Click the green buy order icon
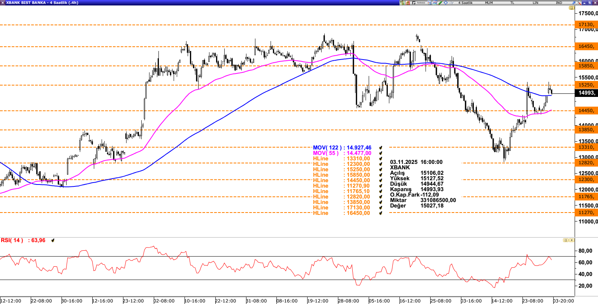 [x=403, y=2]
